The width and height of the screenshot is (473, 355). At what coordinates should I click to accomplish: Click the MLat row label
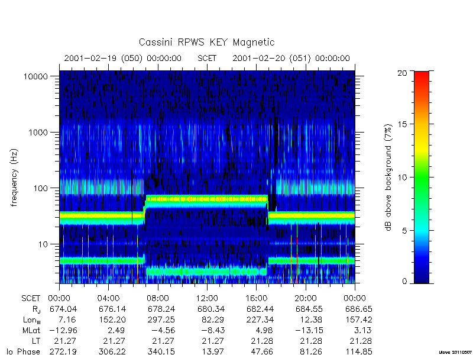[31, 330]
